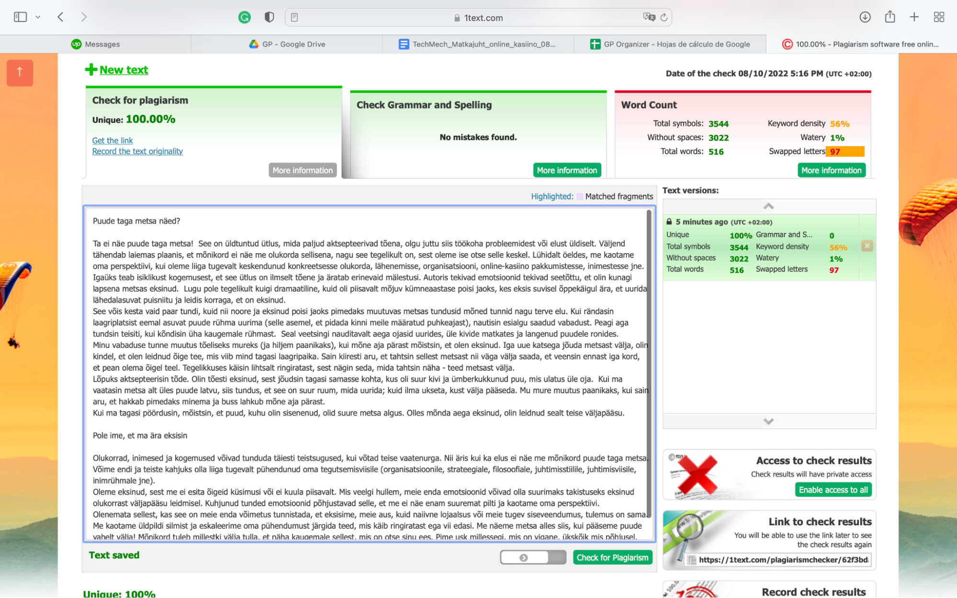Toggle the slider next to Check for Plagiarism

click(x=533, y=557)
